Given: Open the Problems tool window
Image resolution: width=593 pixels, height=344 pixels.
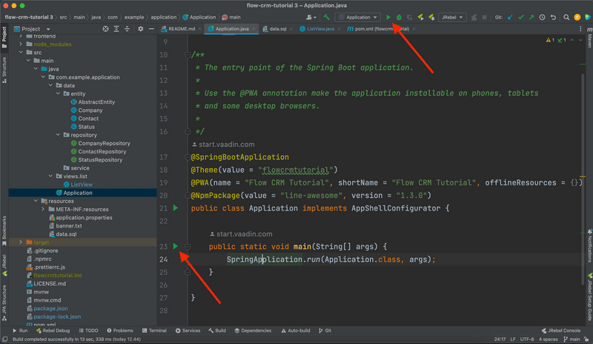Looking at the screenshot, I should [119, 331].
